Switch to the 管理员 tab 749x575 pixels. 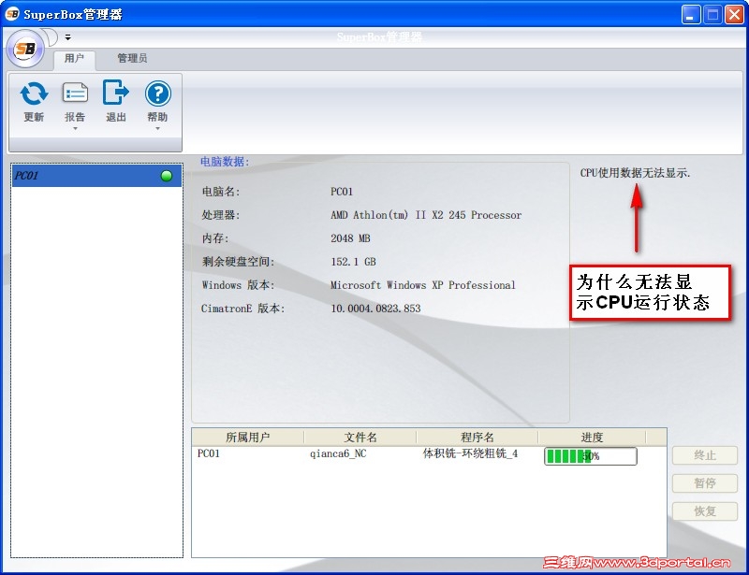point(132,58)
